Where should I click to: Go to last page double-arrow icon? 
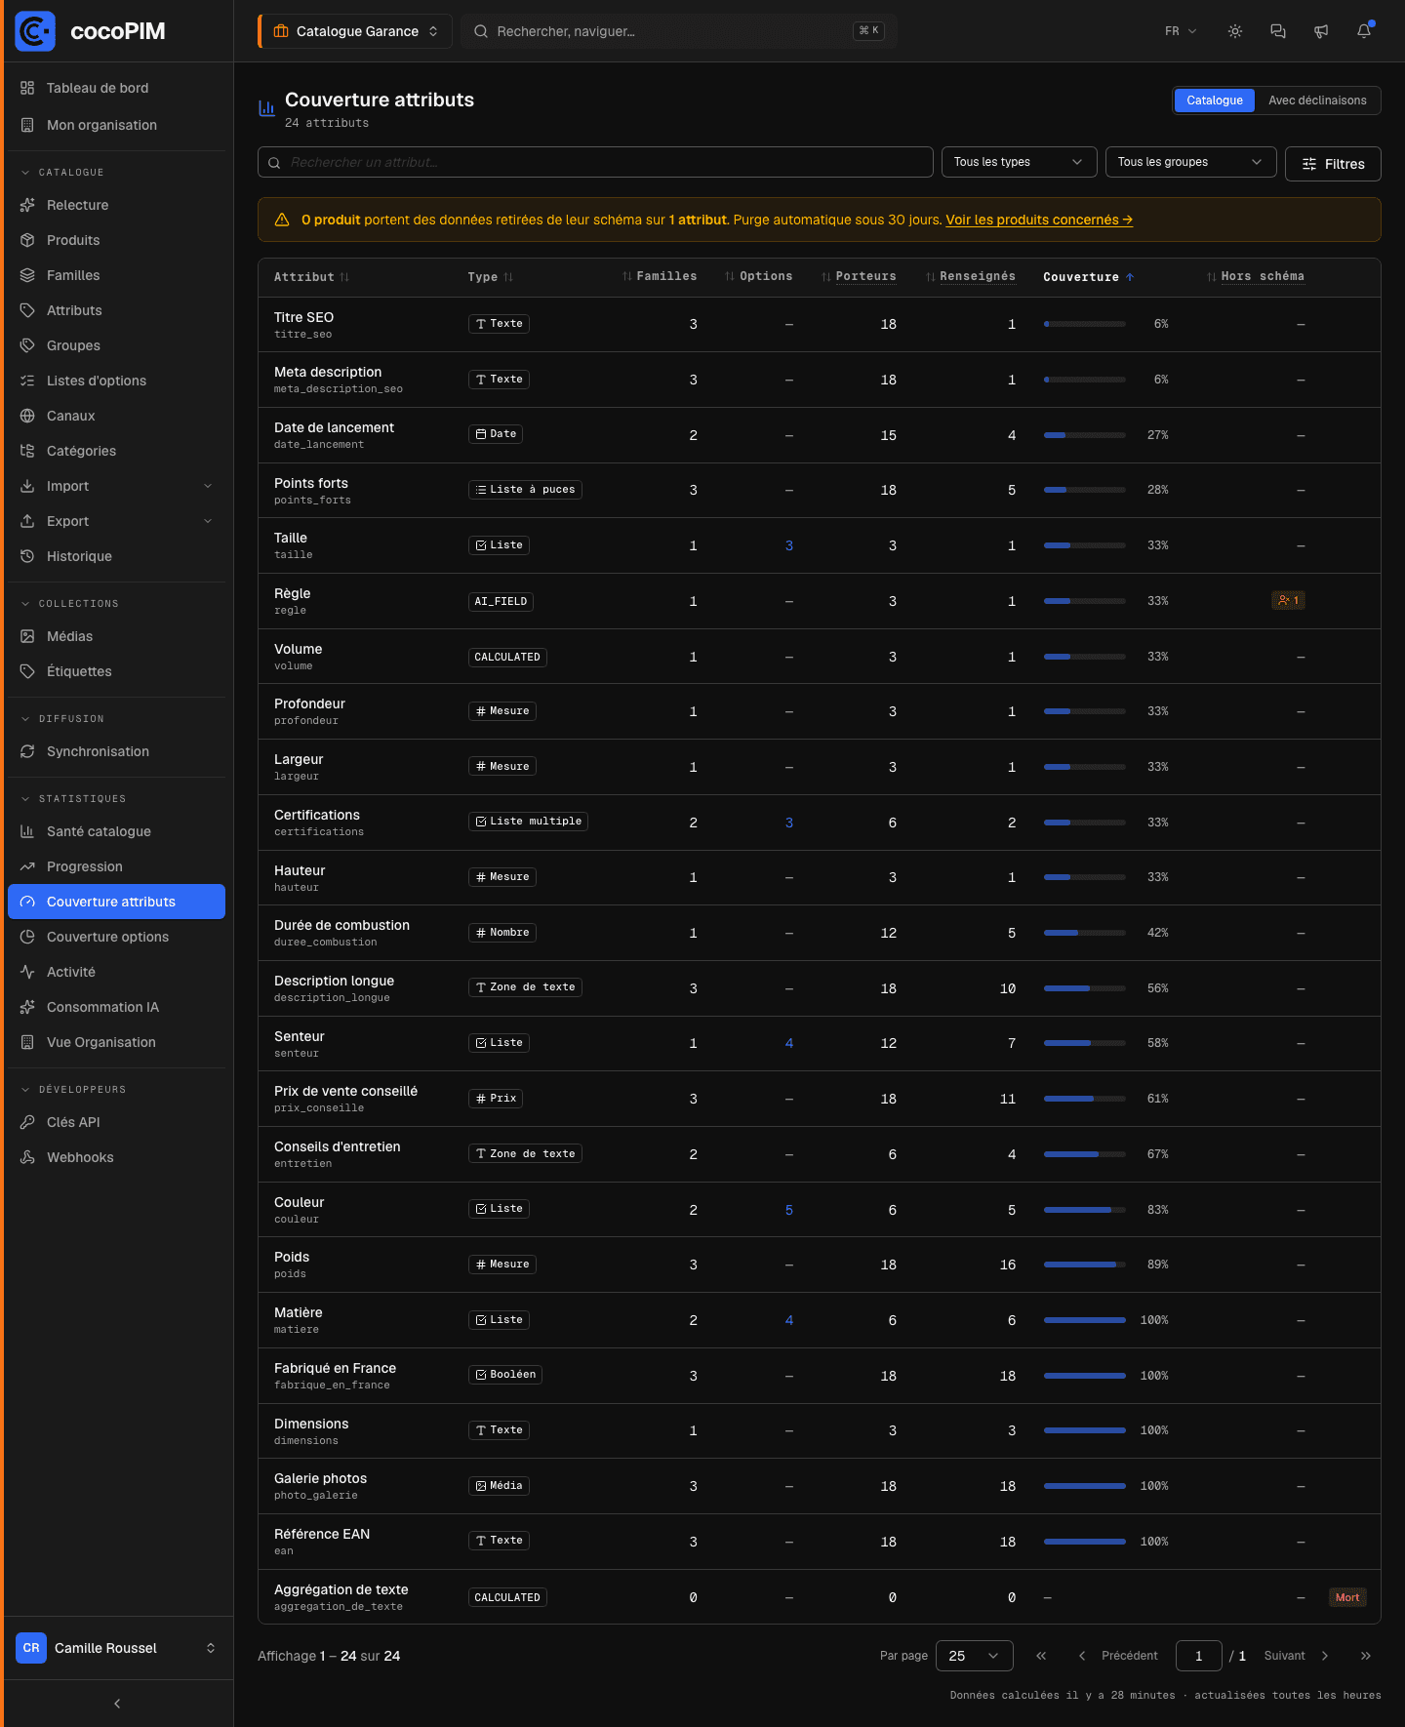1366,1656
